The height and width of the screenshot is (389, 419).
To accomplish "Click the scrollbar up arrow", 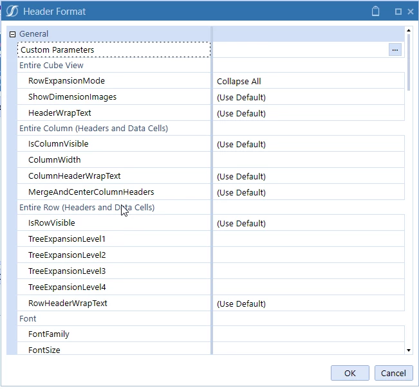I will click(x=409, y=30).
